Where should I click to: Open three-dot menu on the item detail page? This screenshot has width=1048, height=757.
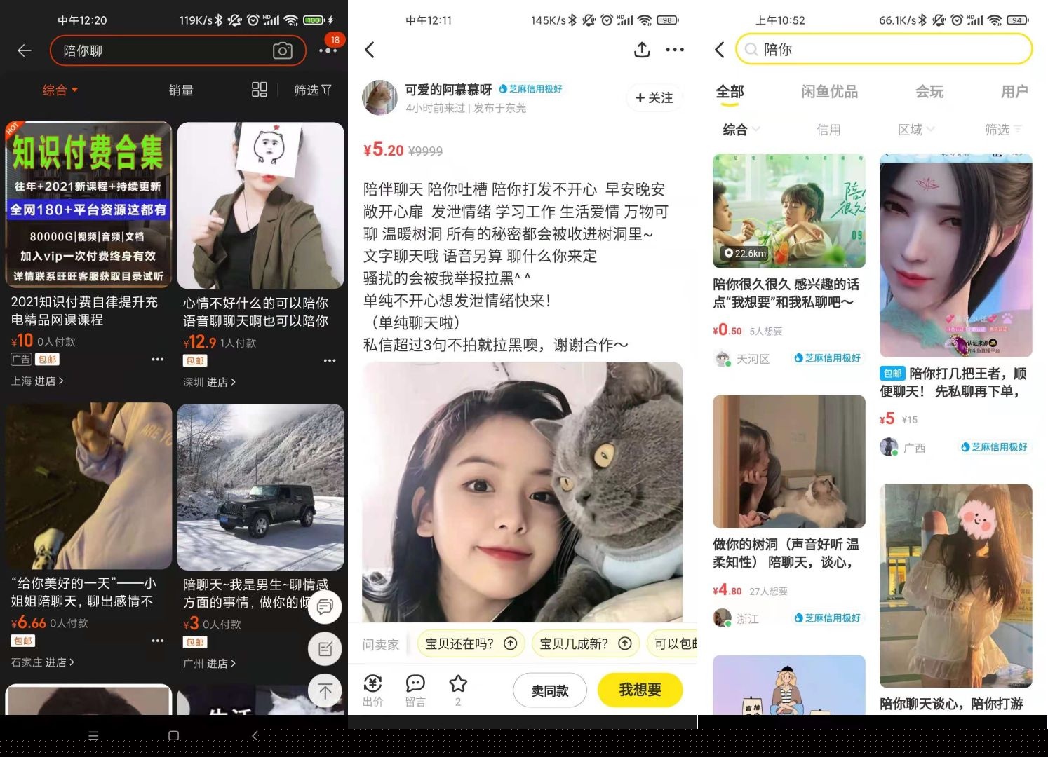(x=675, y=50)
